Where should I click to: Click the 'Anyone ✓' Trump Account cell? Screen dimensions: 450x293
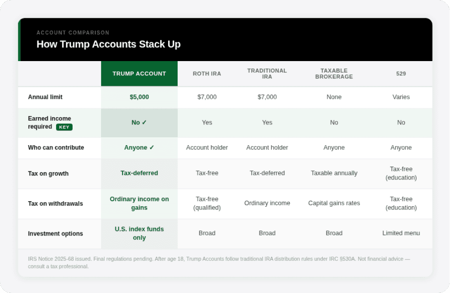139,148
